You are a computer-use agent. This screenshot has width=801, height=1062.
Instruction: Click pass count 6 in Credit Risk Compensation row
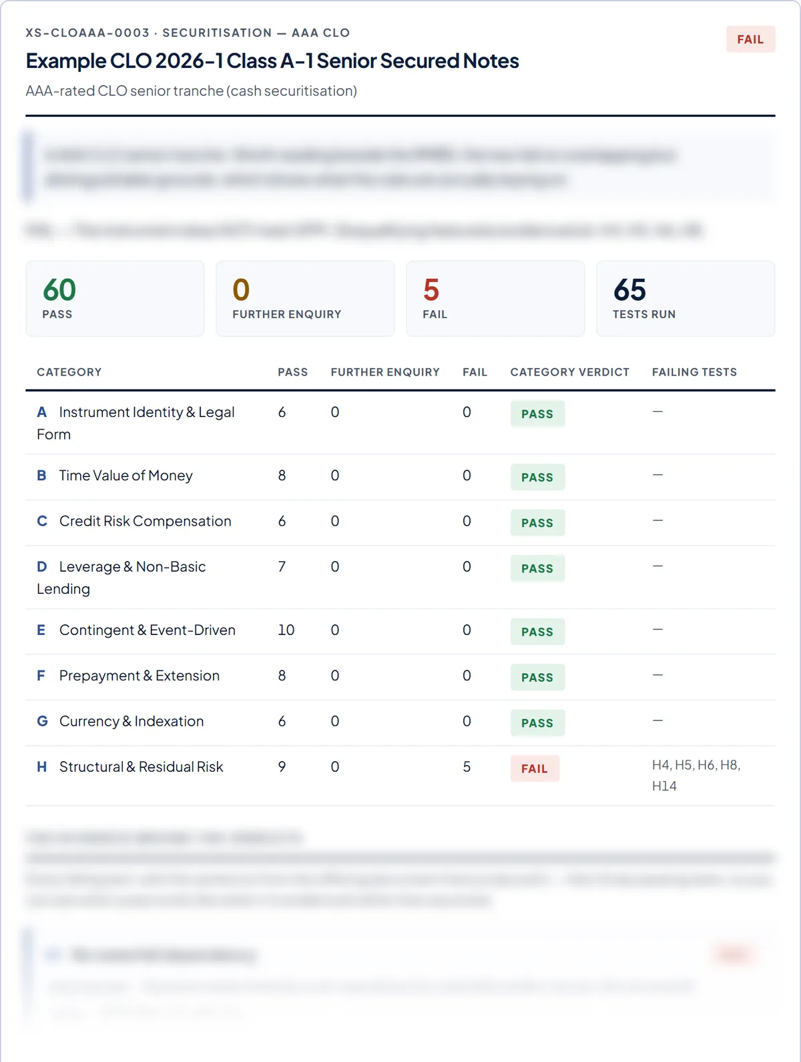click(282, 521)
